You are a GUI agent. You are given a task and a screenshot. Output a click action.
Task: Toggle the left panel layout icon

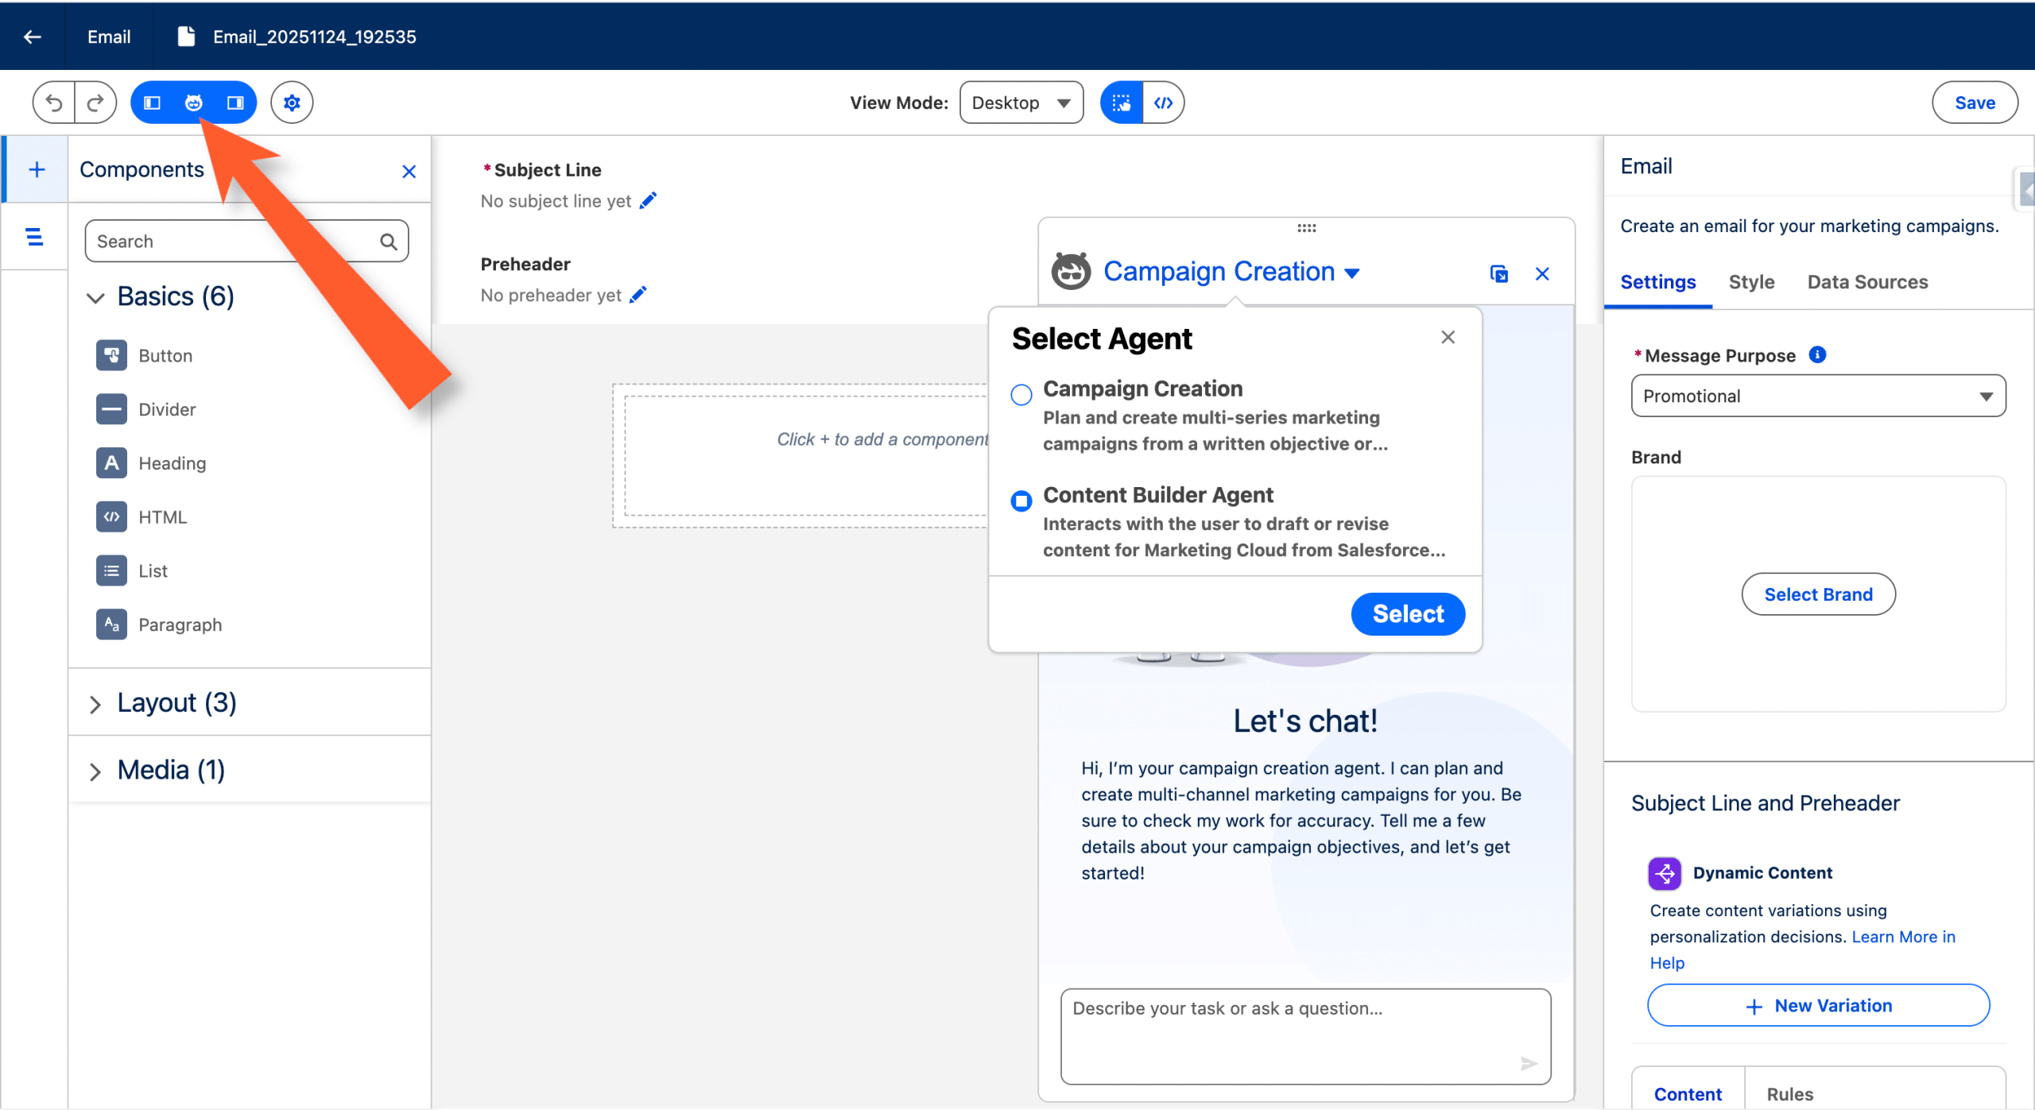click(152, 102)
